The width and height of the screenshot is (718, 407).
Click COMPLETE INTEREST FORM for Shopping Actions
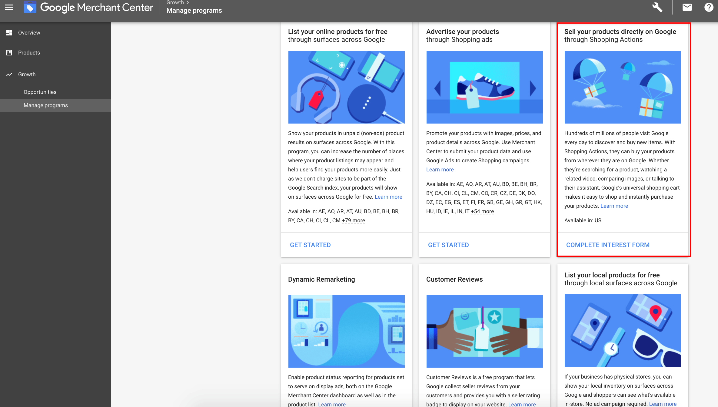607,244
